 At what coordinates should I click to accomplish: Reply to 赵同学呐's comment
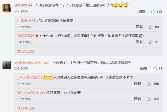[x=142, y=11]
